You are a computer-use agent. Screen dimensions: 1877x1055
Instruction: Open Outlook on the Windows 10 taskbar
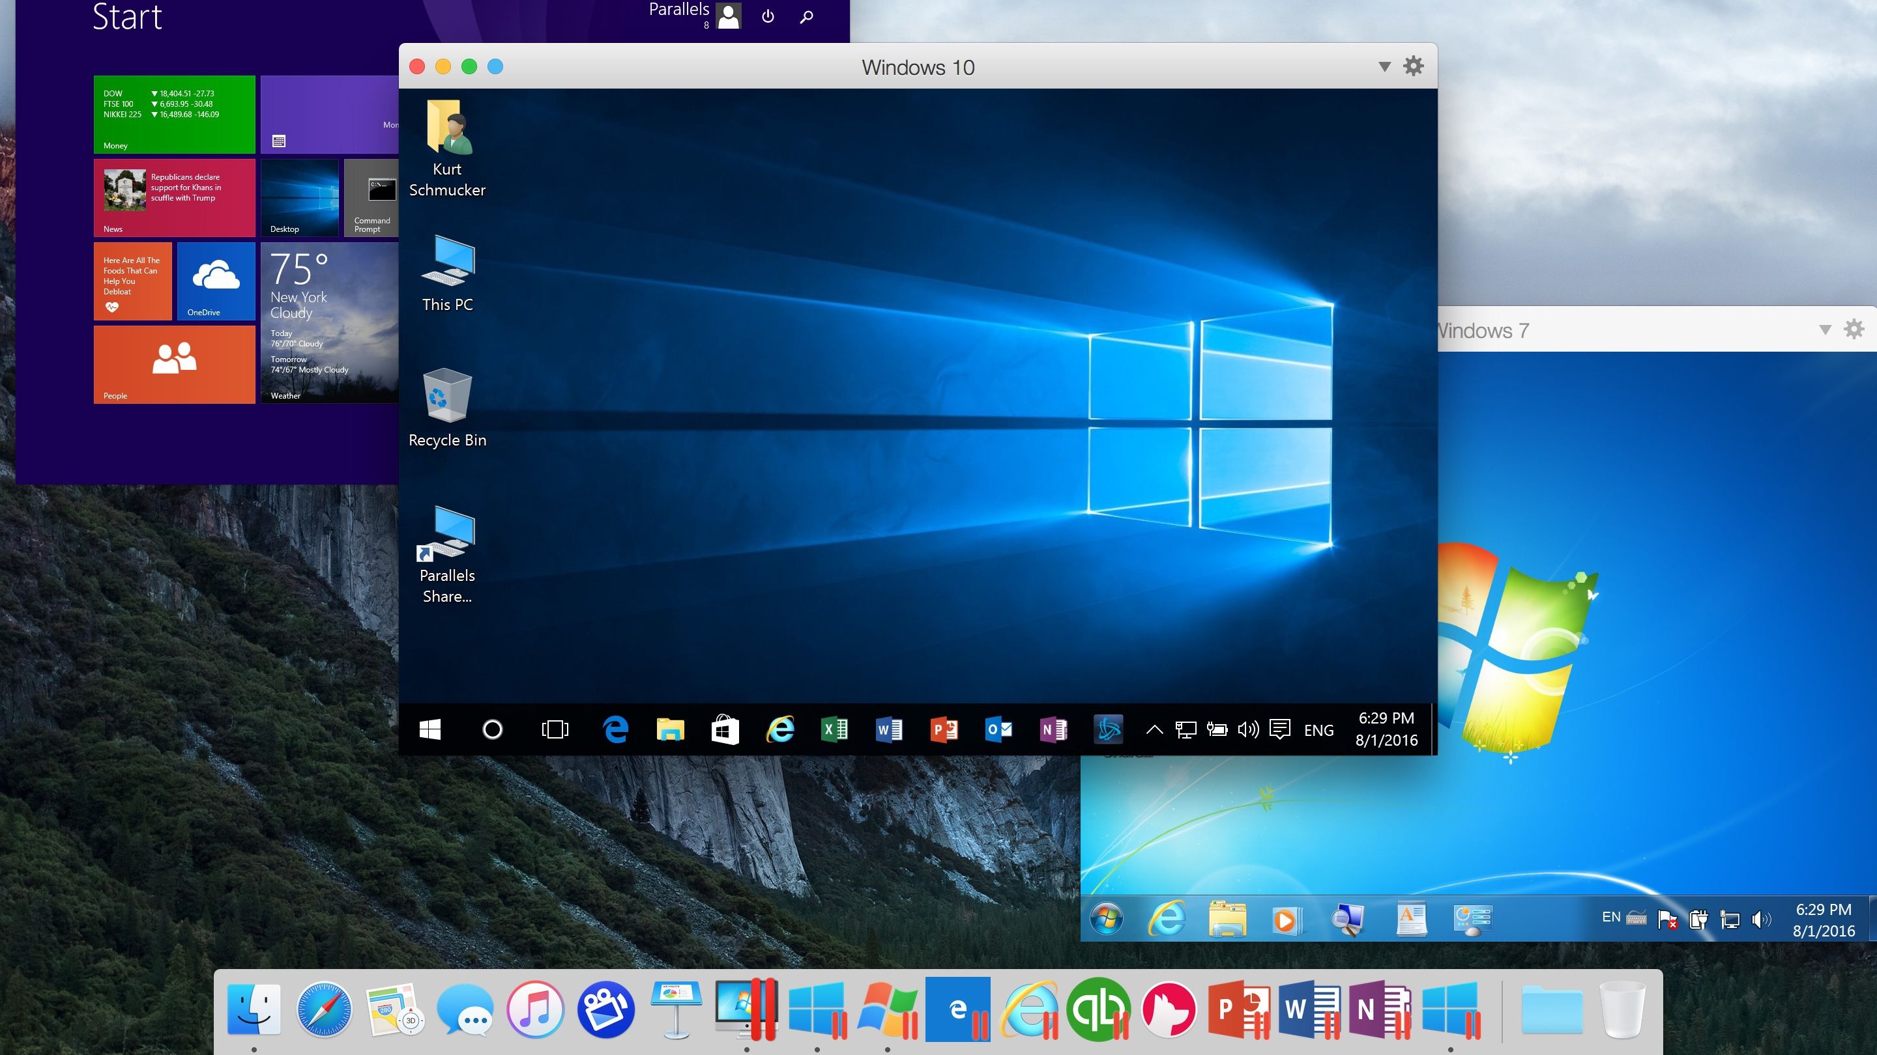pyautogui.click(x=998, y=730)
